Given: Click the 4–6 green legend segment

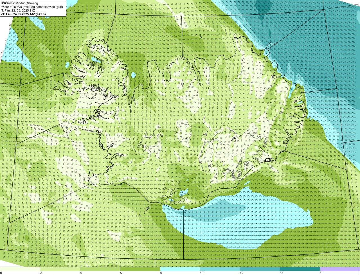Looking at the screenshot, I should [100, 269].
